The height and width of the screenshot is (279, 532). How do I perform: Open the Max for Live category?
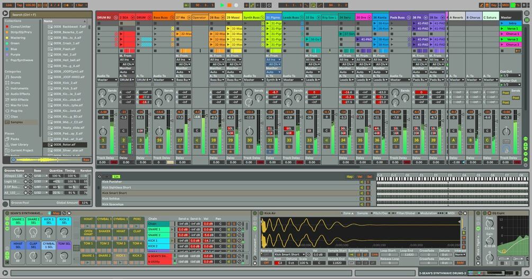click(x=20, y=105)
